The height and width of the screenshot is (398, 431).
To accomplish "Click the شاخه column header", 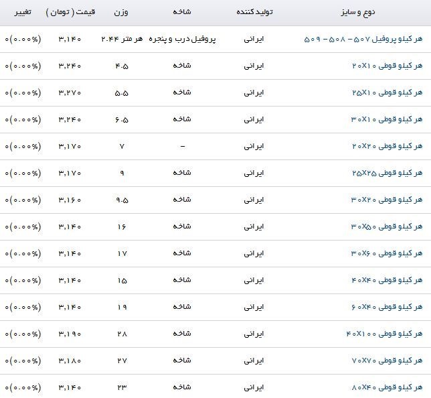I will tap(182, 12).
